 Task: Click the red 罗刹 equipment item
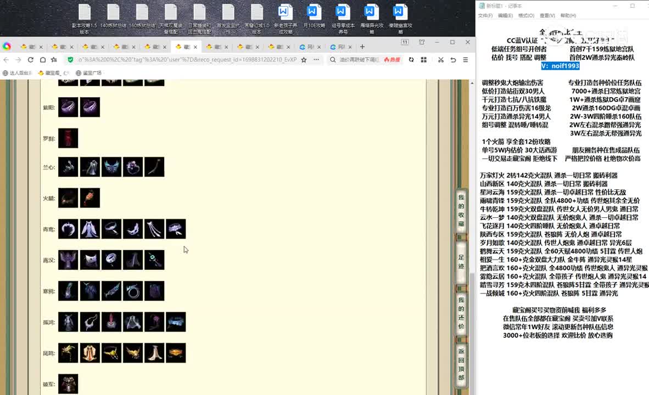click(68, 138)
